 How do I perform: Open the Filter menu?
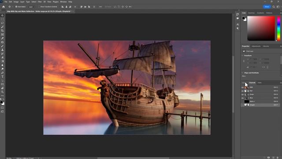coord(40,2)
